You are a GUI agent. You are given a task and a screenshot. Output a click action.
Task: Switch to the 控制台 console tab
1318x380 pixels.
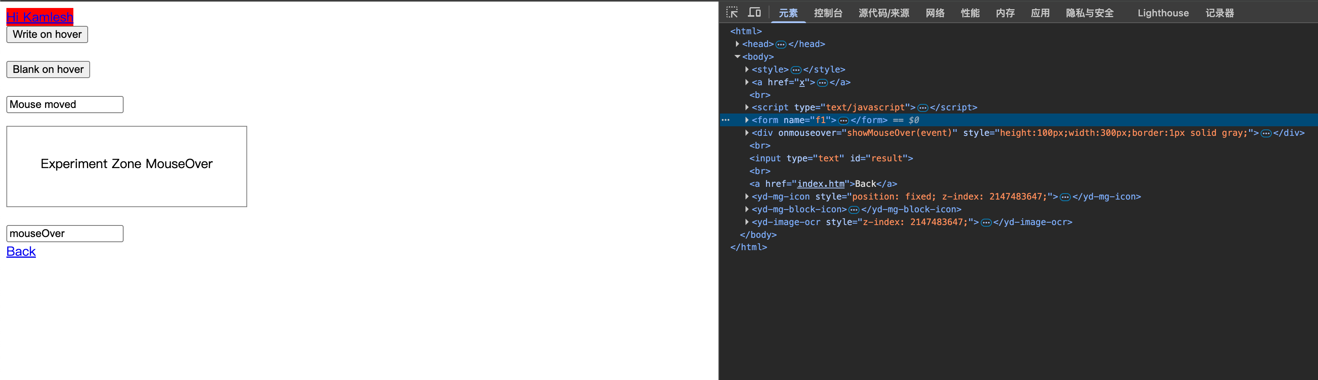(828, 13)
